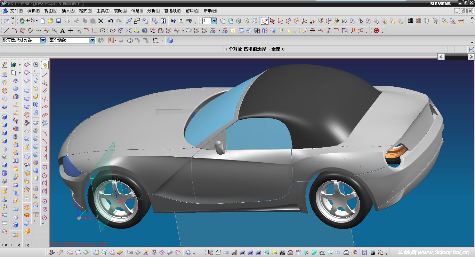Select the Helix spiral tool
This screenshot has height=257, width=475.
click(x=145, y=31)
